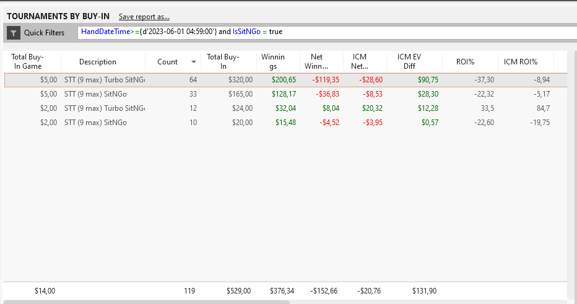This screenshot has width=577, height=304.
Task: Select the $5,00 SitNGo row with count 33
Action: tap(285, 94)
